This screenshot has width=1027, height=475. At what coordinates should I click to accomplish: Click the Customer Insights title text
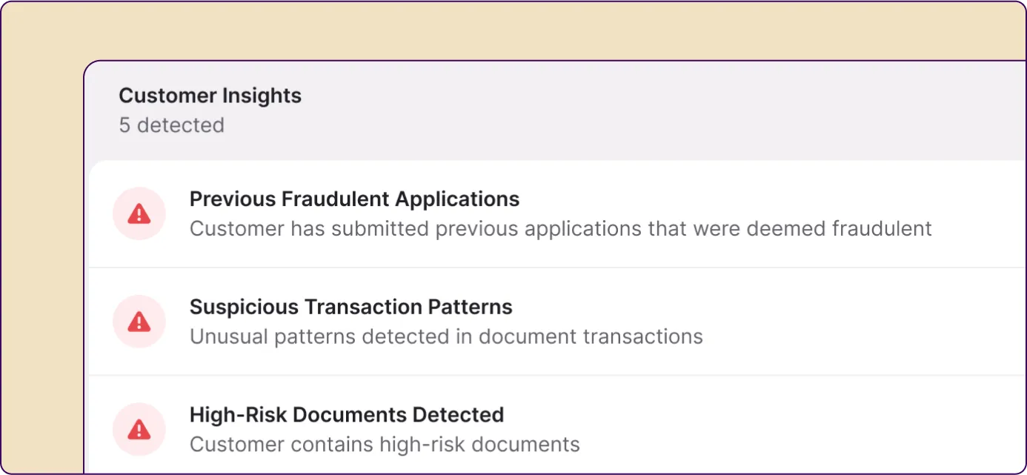click(210, 95)
